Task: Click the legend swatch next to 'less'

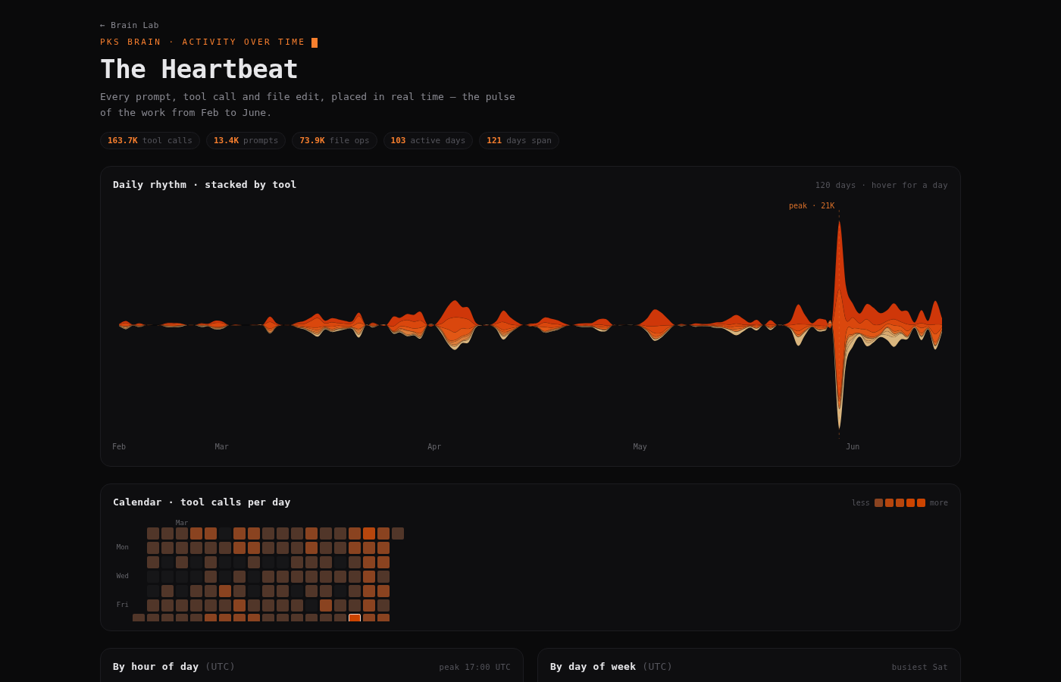Action: point(878,502)
